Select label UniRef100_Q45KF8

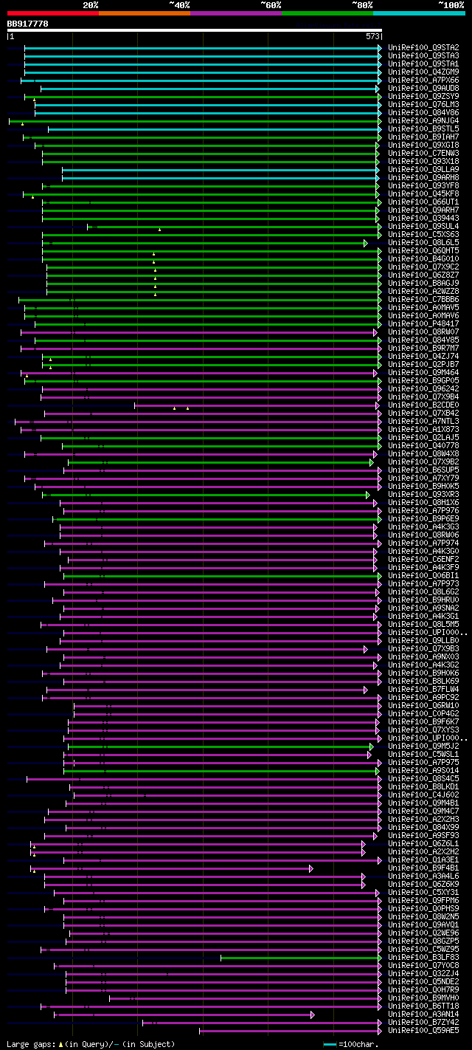pos(423,194)
